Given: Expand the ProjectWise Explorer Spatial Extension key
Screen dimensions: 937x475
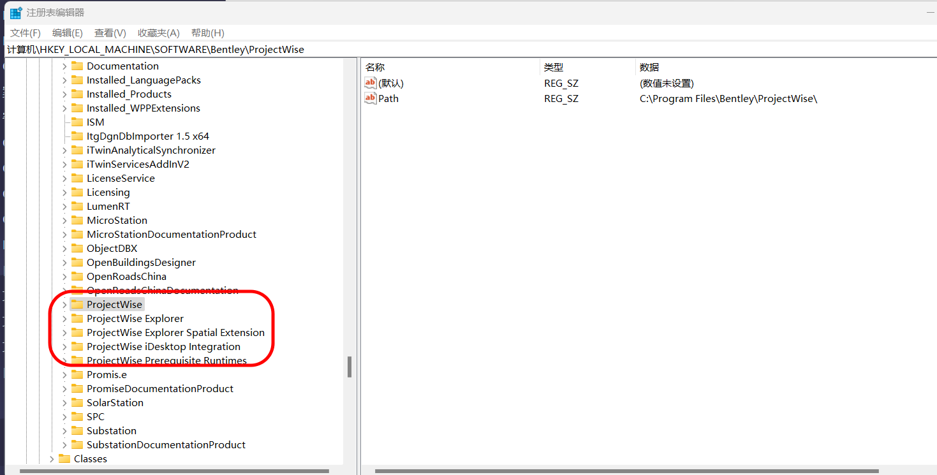Looking at the screenshot, I should [64, 332].
